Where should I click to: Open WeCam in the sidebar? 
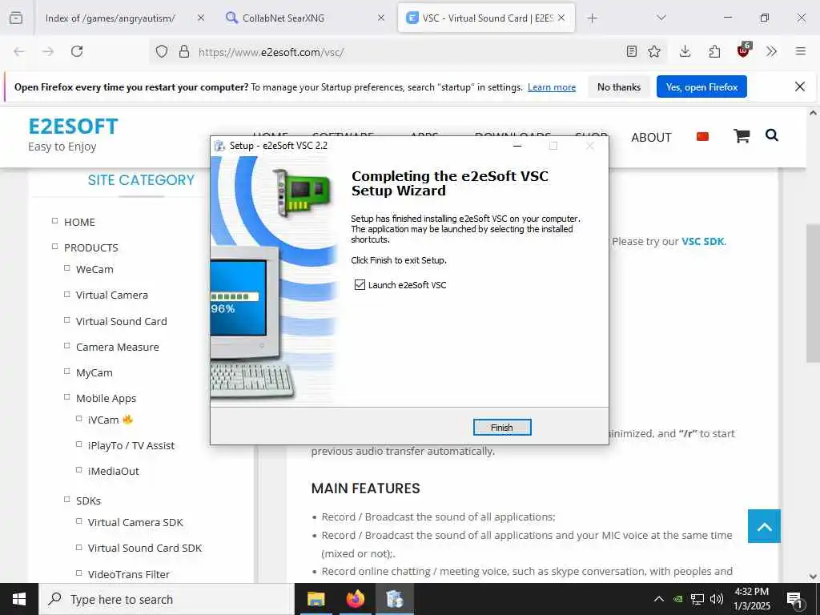94,269
